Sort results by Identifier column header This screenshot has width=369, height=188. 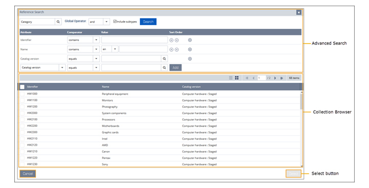coord(32,87)
